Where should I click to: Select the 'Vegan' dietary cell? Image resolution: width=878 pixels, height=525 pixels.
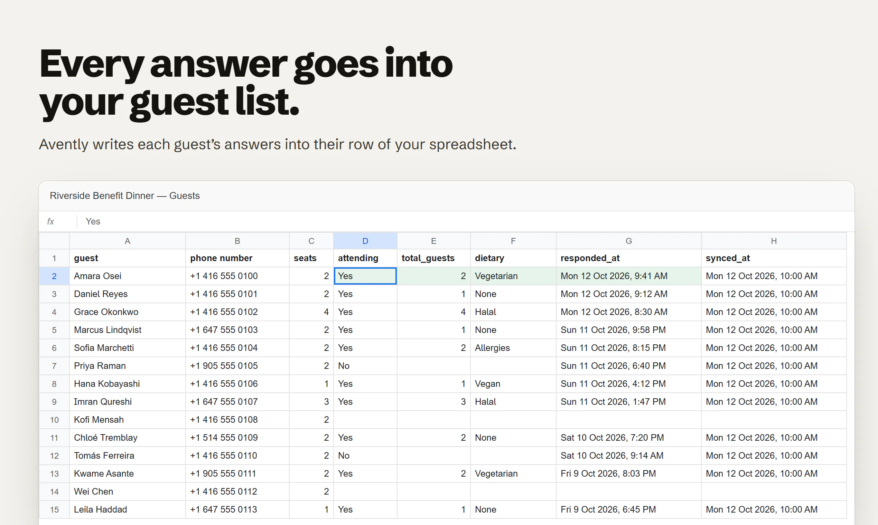click(x=513, y=384)
